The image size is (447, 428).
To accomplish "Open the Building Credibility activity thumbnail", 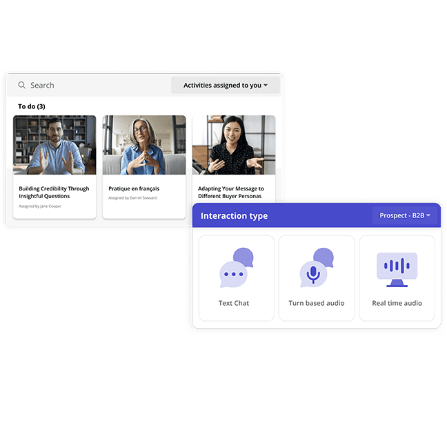I will [54, 145].
